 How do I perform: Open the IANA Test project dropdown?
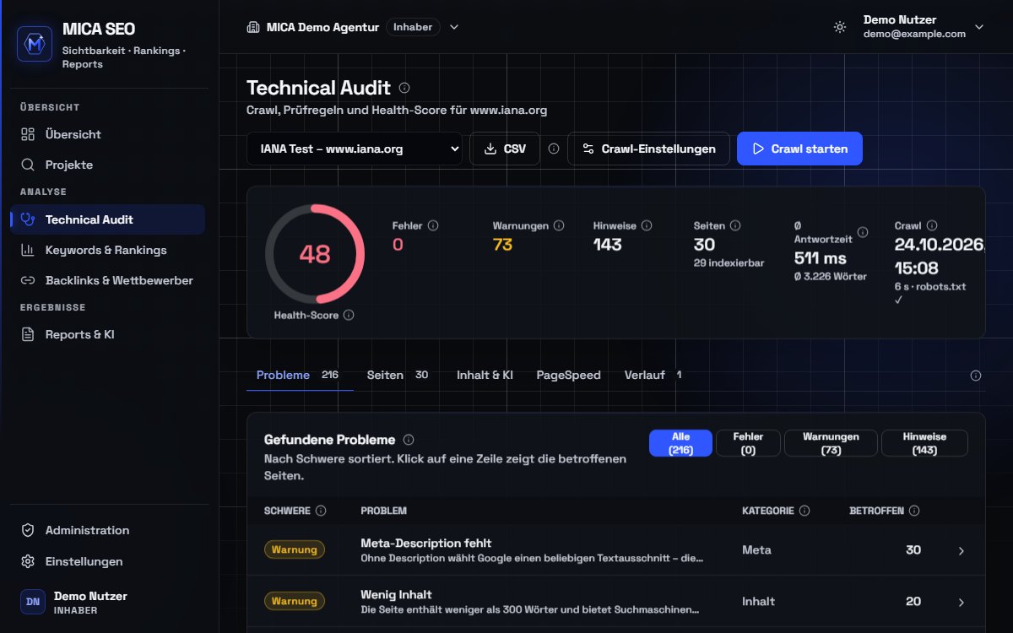coord(355,149)
